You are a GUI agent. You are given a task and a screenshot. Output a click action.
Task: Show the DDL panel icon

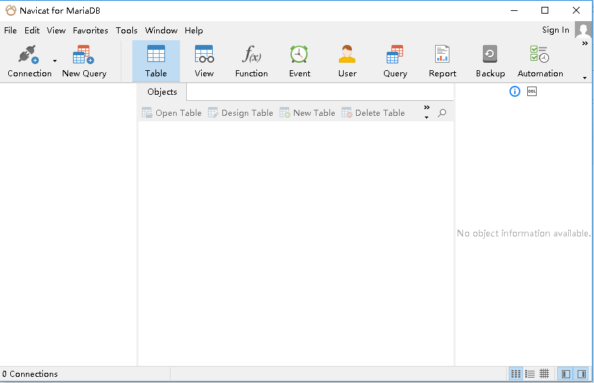(x=532, y=91)
